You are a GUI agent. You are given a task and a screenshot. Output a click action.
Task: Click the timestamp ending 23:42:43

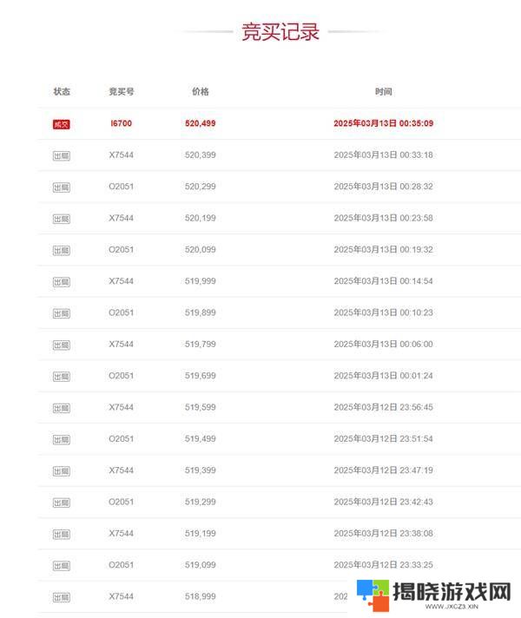pyautogui.click(x=383, y=502)
